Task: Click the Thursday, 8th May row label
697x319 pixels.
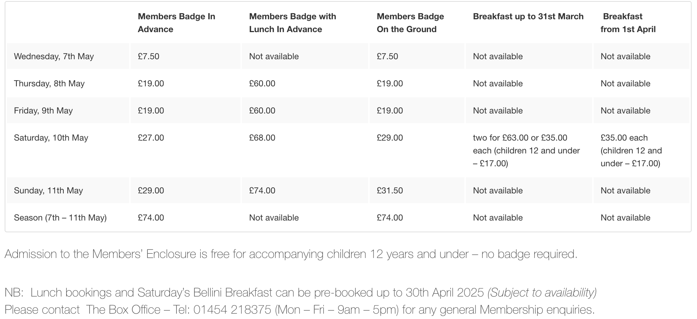Action: pos(49,83)
